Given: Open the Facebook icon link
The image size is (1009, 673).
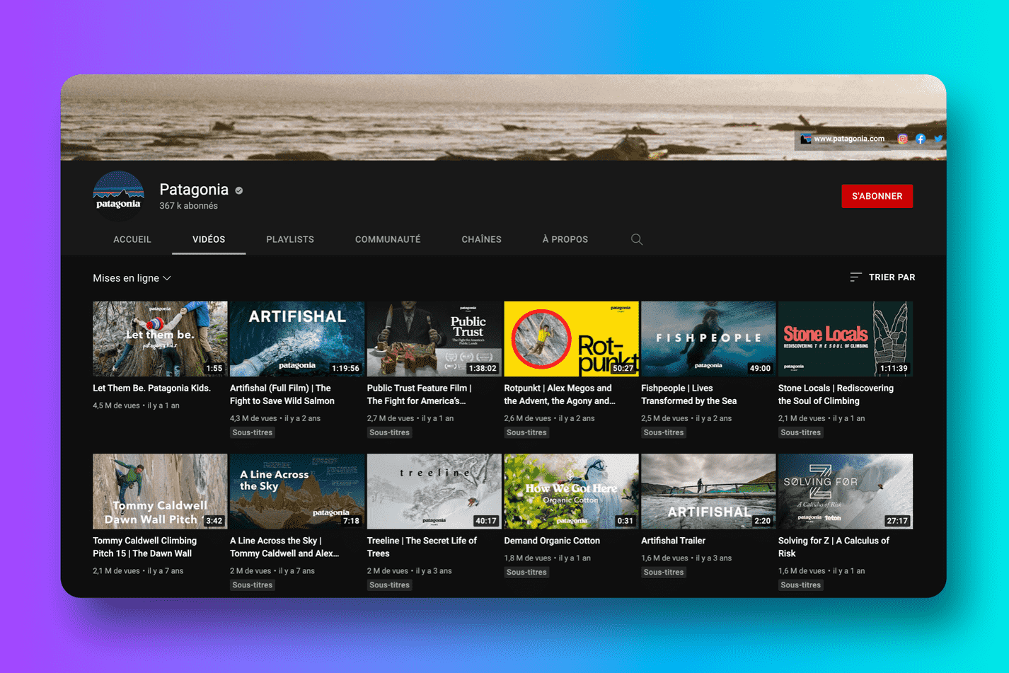Looking at the screenshot, I should coord(920,139).
